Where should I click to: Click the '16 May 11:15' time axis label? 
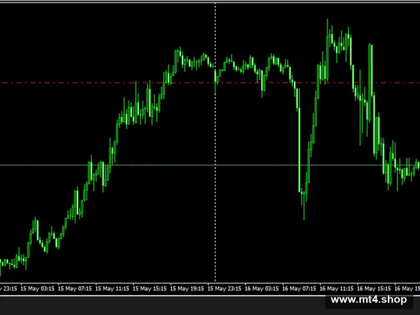coord(337,289)
